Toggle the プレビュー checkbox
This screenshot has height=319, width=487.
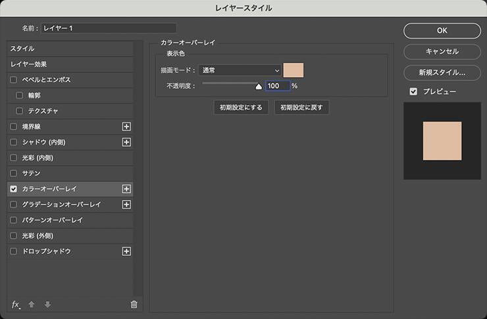point(413,91)
